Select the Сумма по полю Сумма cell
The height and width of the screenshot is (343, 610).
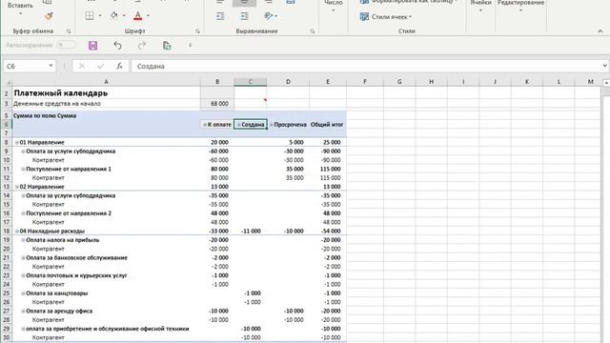[x=106, y=116]
